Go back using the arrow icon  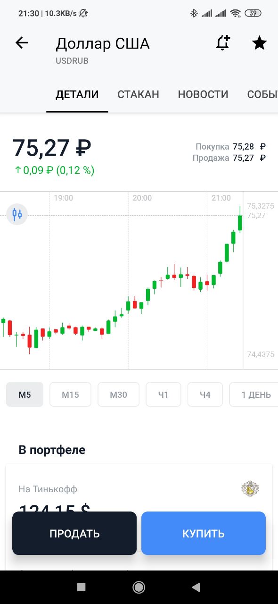point(22,43)
